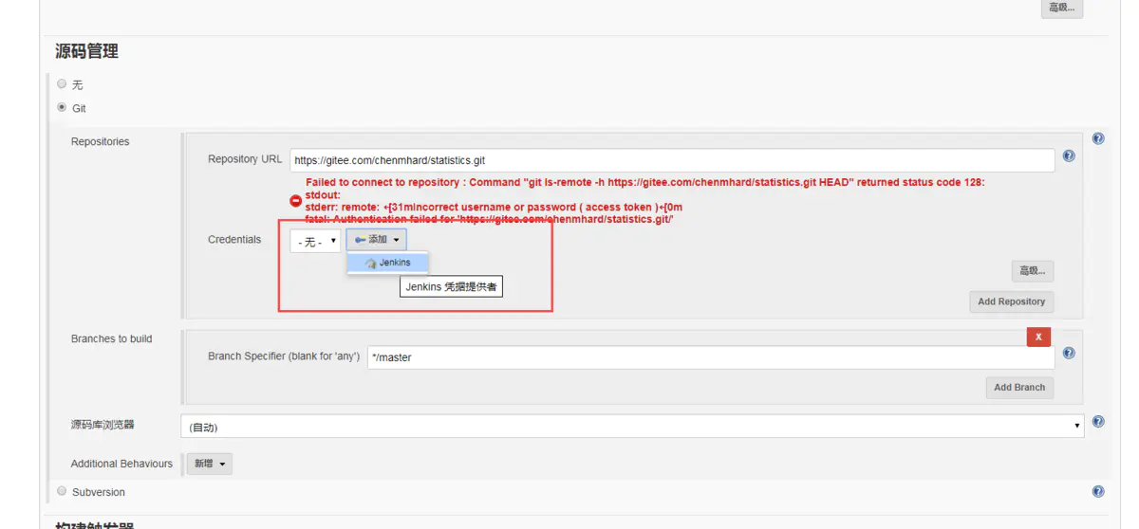
Task: Click the red error icon beside message
Action: click(x=295, y=201)
